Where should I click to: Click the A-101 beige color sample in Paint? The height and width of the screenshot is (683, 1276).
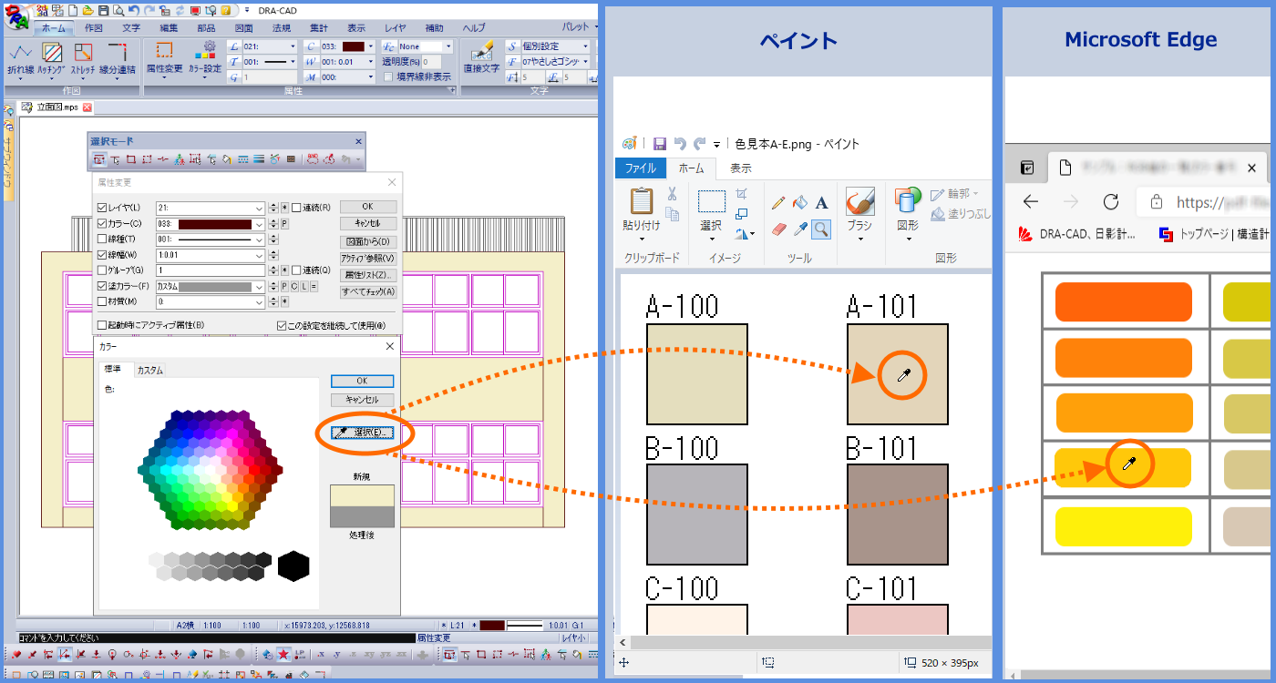point(898,374)
